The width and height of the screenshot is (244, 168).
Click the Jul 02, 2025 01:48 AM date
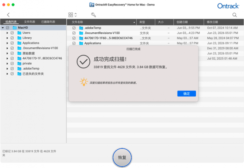(222, 59)
